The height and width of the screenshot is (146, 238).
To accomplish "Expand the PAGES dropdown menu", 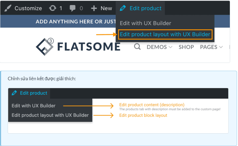I will tap(211, 47).
